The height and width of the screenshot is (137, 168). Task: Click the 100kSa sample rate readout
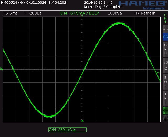coord(115,13)
